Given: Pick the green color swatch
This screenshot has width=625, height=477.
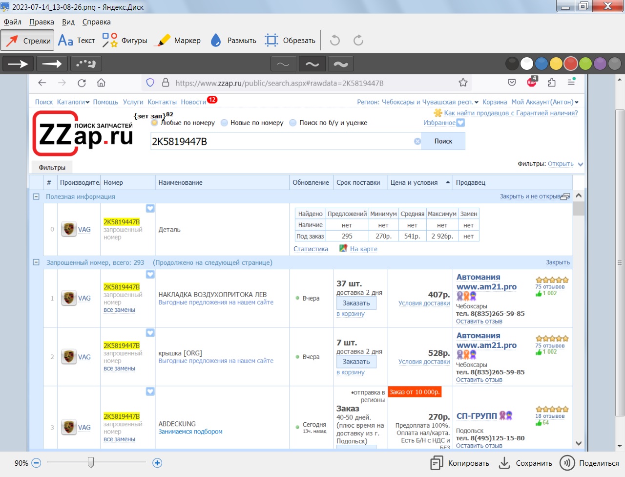Looking at the screenshot, I should (585, 64).
